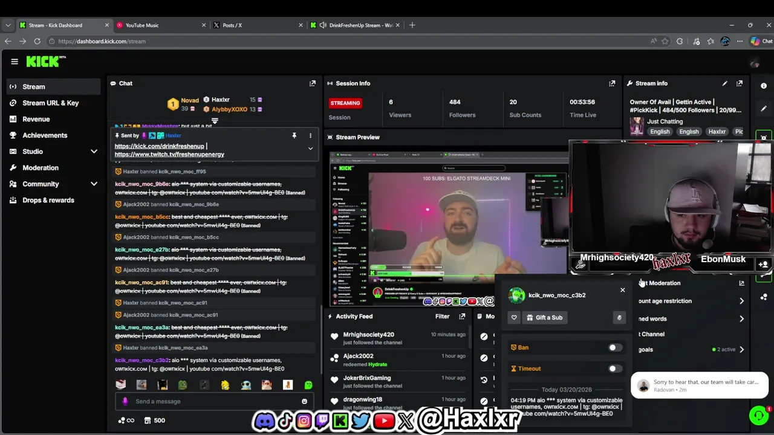Pop out the Activity Feed panel
The width and height of the screenshot is (774, 435).
[462, 316]
